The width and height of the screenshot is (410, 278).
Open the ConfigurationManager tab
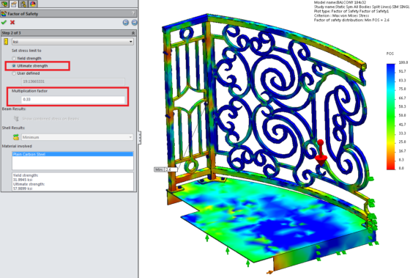tap(23, 4)
